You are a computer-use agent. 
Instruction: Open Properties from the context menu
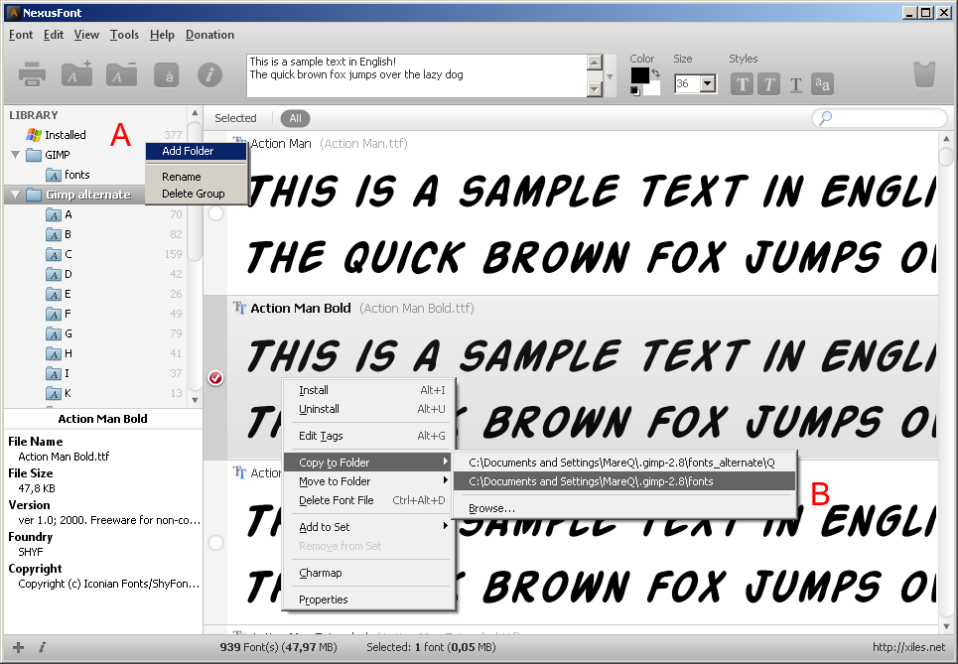point(367,599)
